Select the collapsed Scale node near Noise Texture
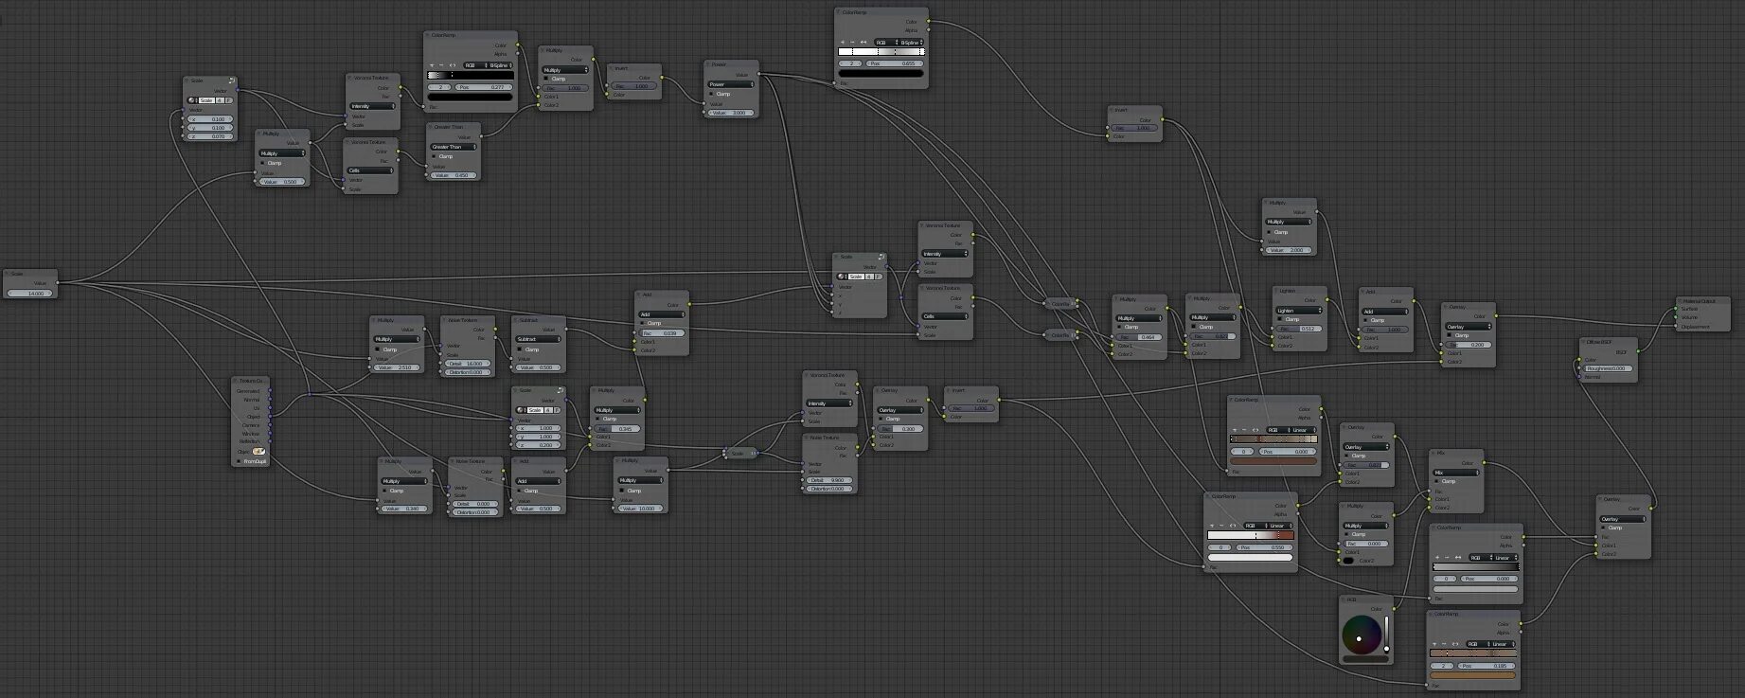The height and width of the screenshot is (698, 1745). 739,454
